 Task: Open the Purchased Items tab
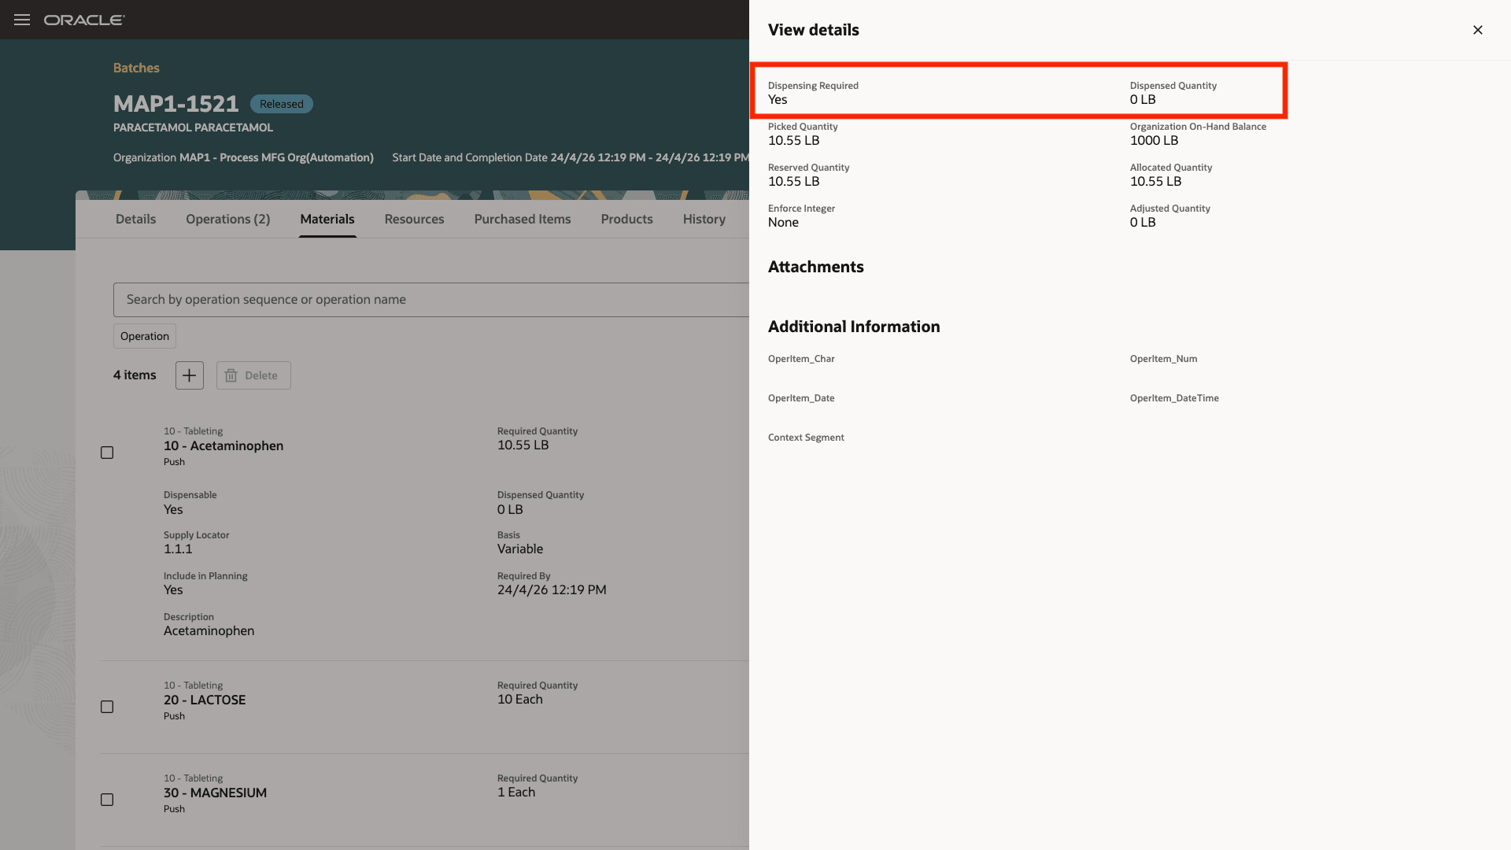[523, 219]
